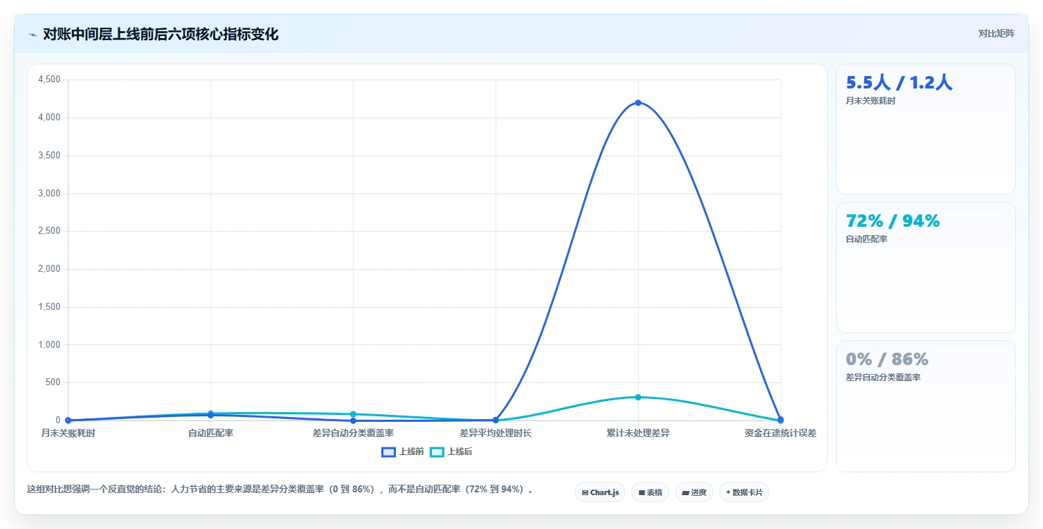This screenshot has height=529, width=1043.
Task: Click the 2,500 y-axis tick label
Action: pyautogui.click(x=48, y=231)
